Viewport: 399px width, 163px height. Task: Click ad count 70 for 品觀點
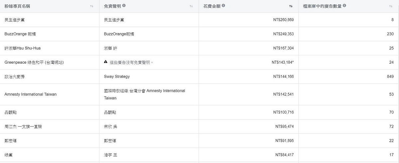click(x=391, y=112)
